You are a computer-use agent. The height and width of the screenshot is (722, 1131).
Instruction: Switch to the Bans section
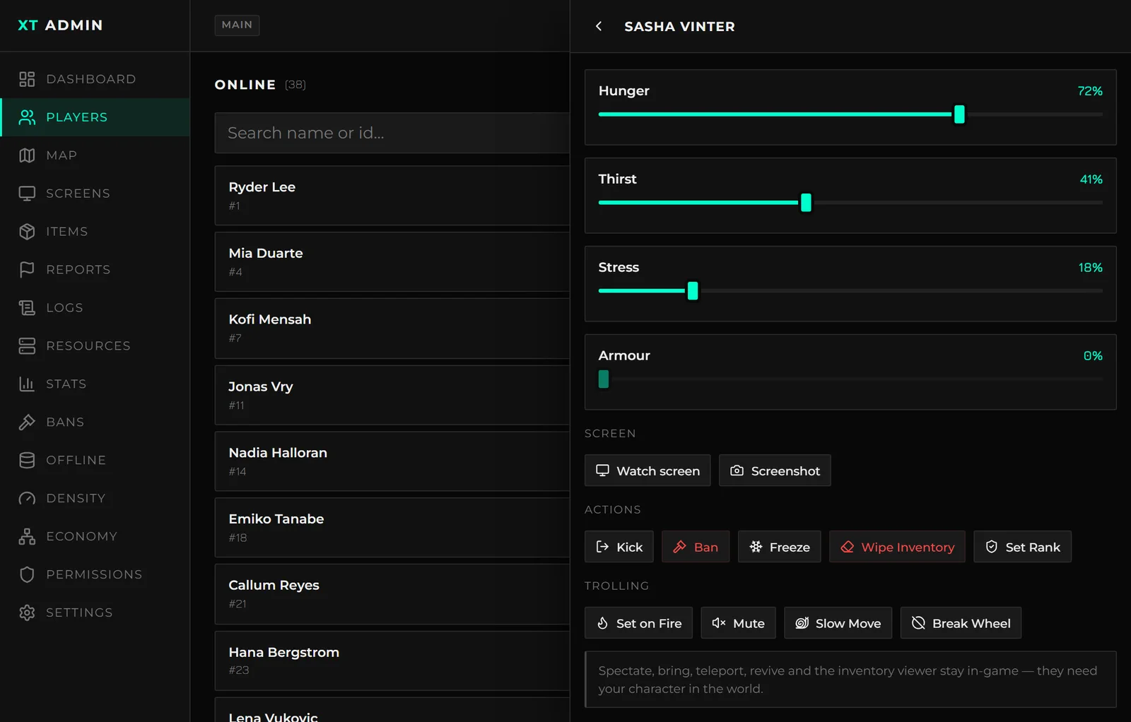tap(95, 422)
